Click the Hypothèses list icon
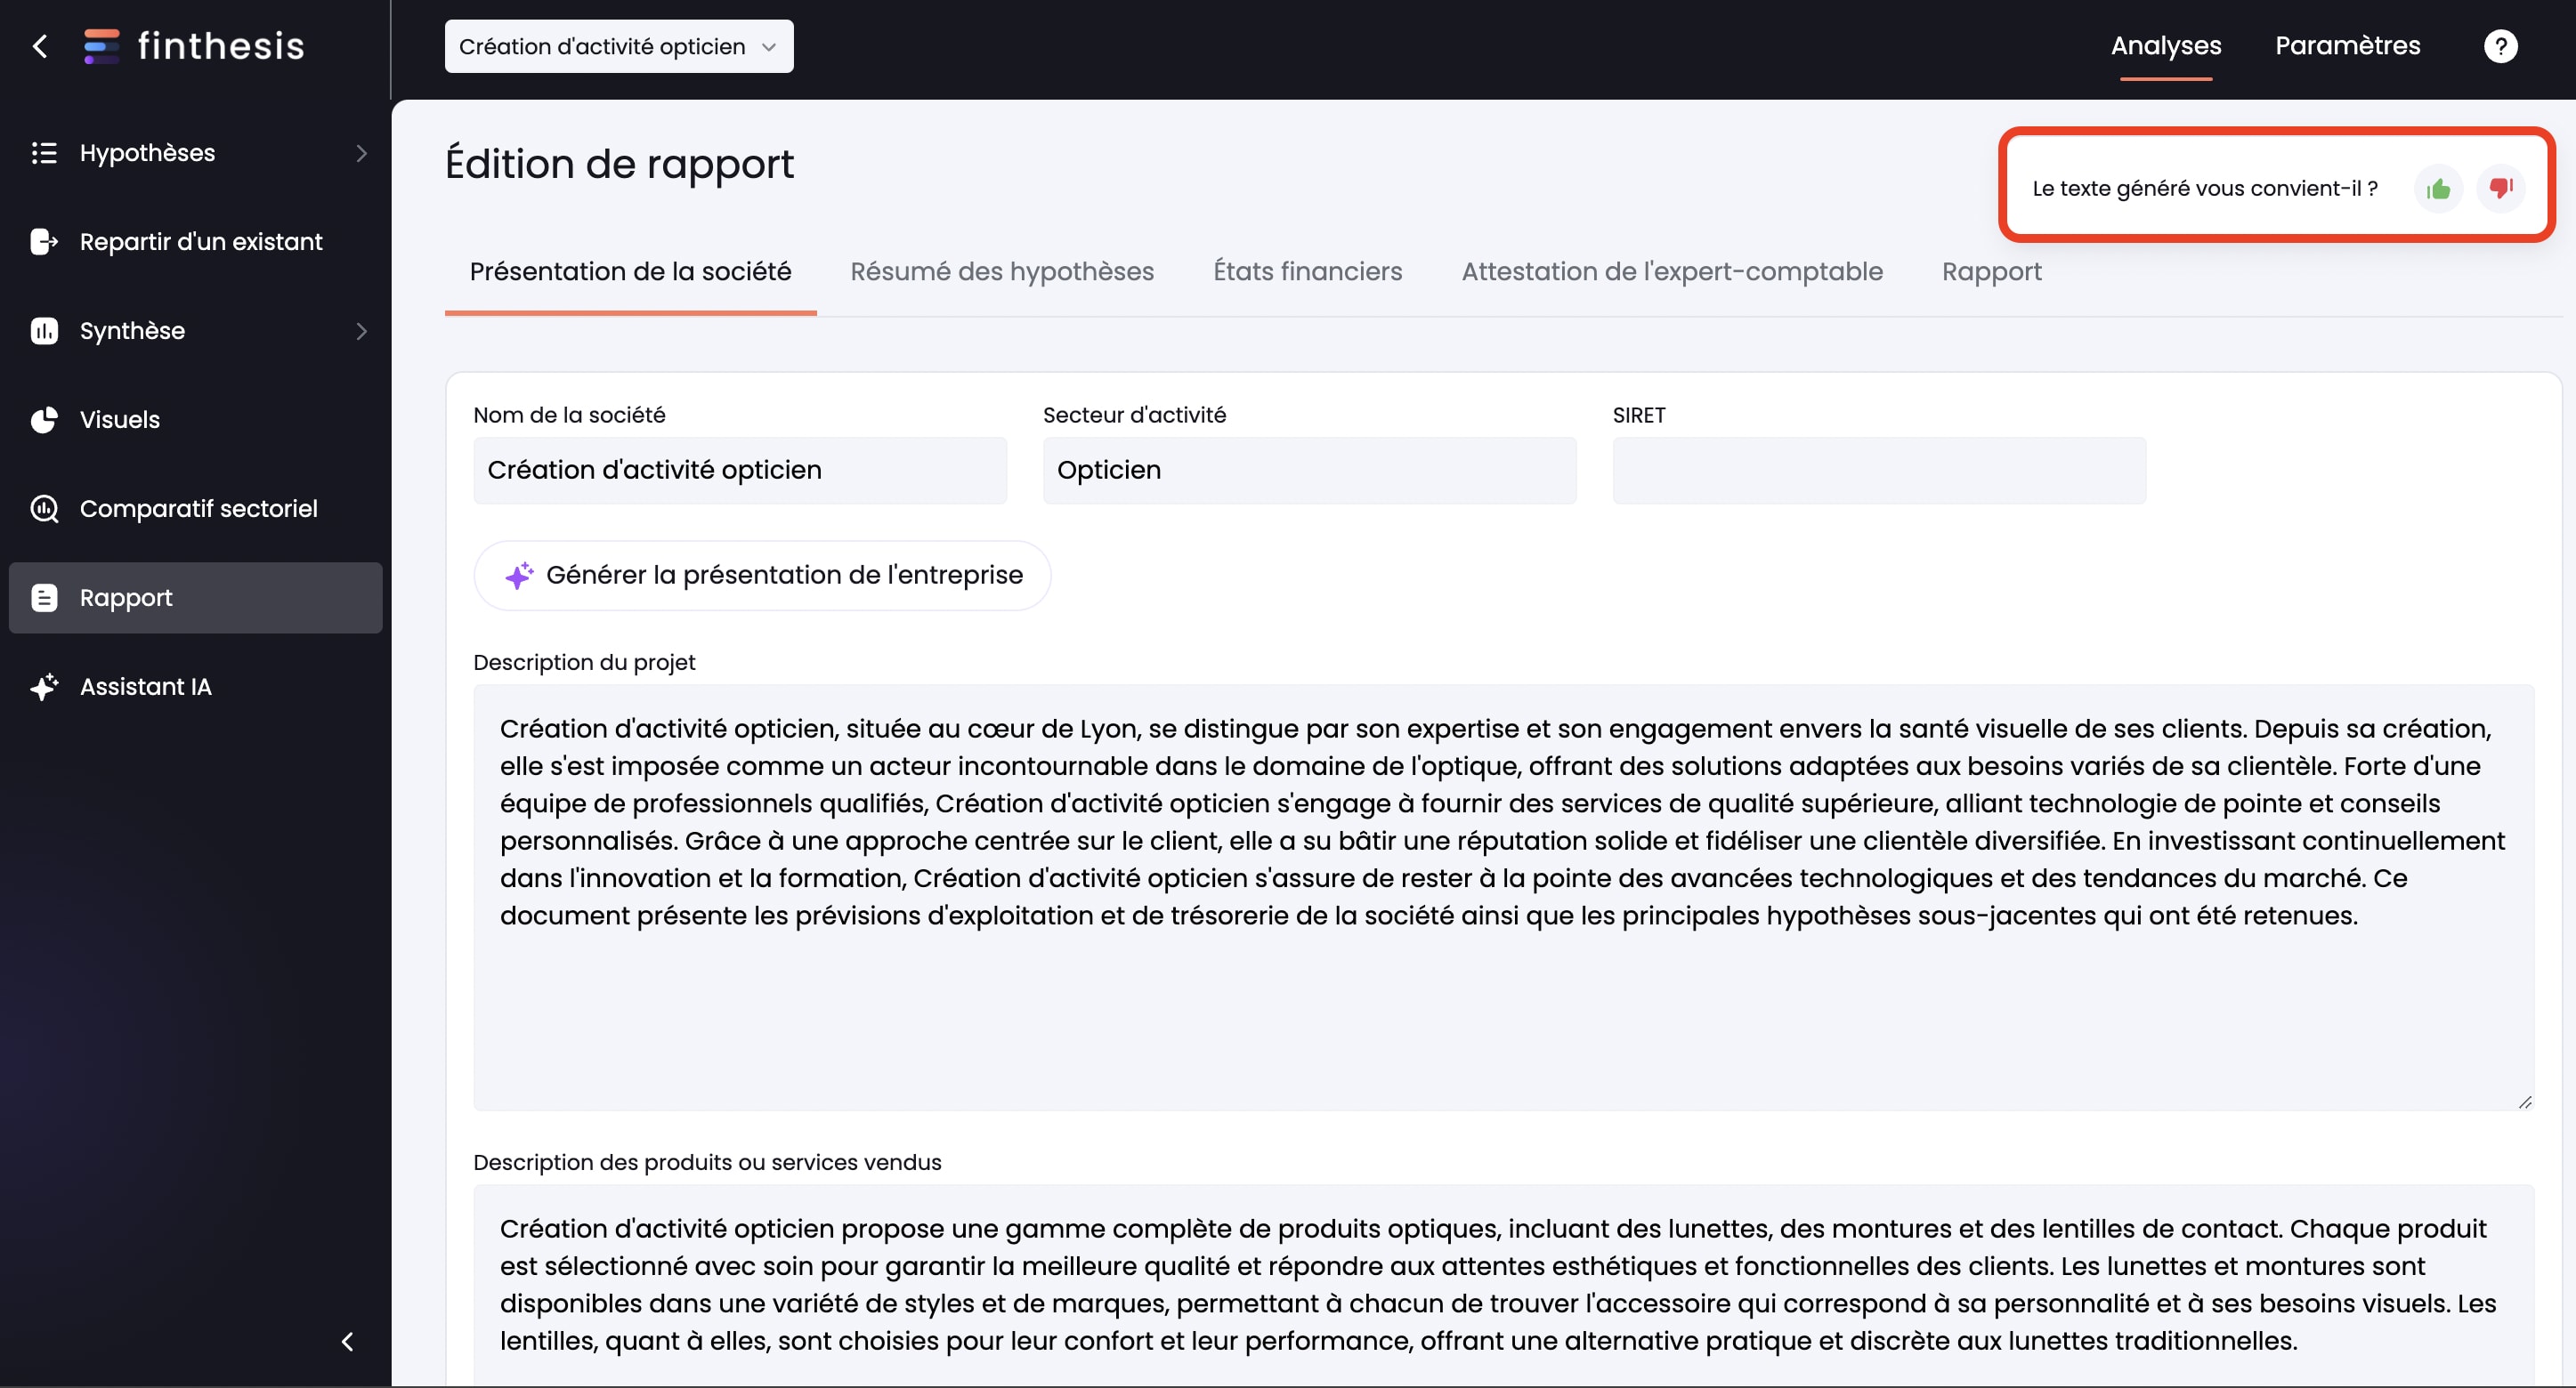 (x=44, y=153)
